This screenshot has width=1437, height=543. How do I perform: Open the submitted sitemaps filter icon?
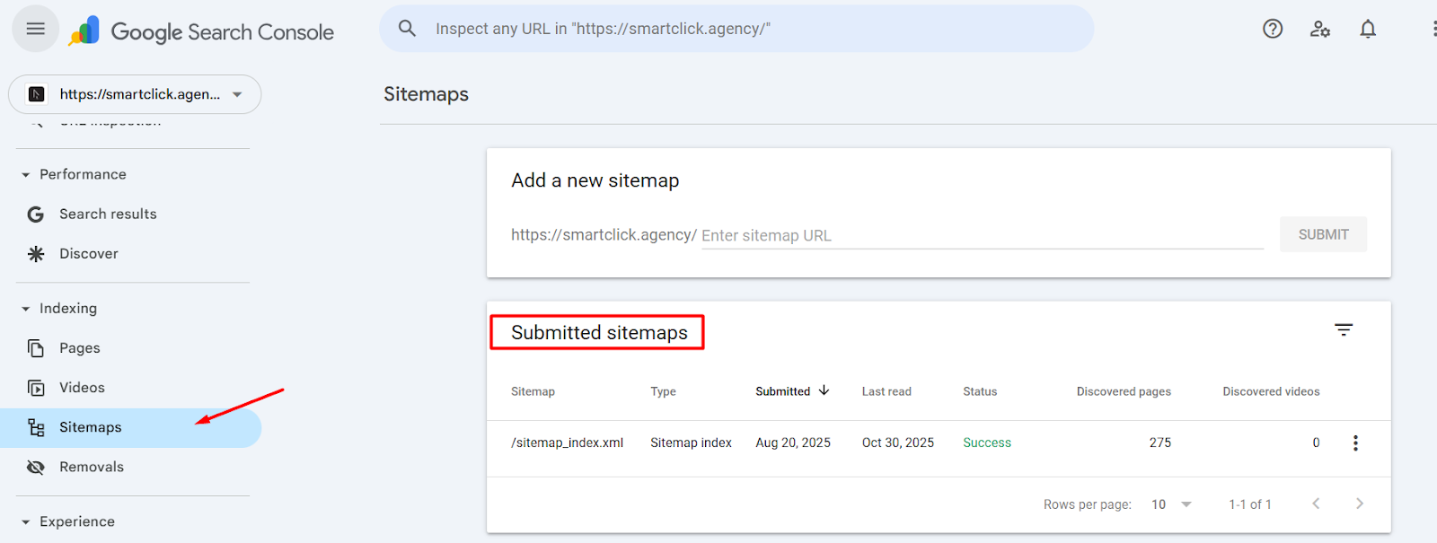(1344, 330)
